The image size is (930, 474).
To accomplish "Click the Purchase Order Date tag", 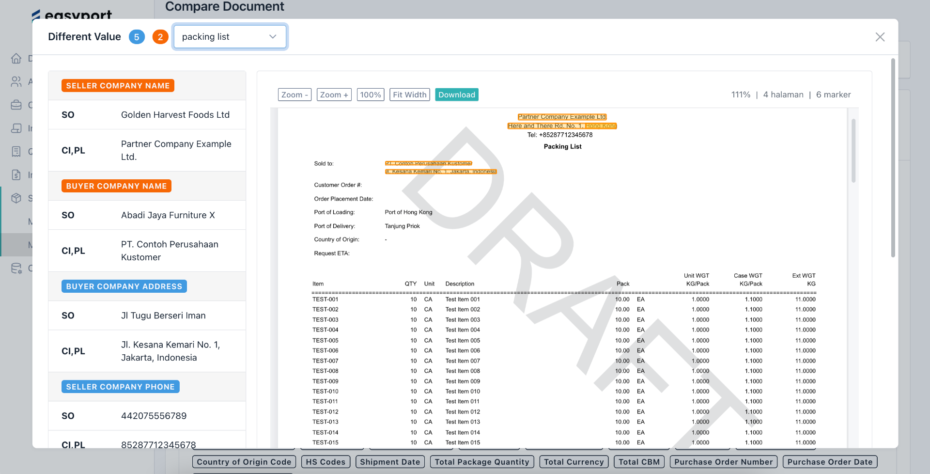I will pyautogui.click(x=830, y=462).
